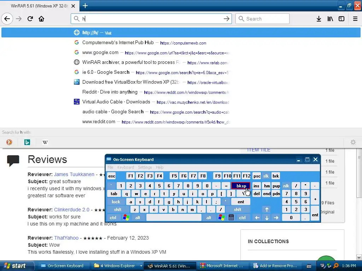The width and height of the screenshot is (362, 271).
Task: Reload the page with the refresh icon
Action: [x=30, y=19]
